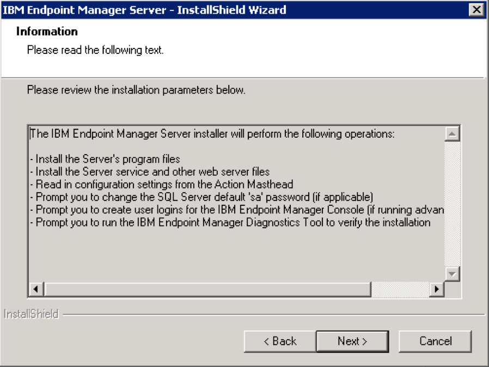Click horizontal scrollbar track right of thumb
The height and width of the screenshot is (367, 489).
400,289
